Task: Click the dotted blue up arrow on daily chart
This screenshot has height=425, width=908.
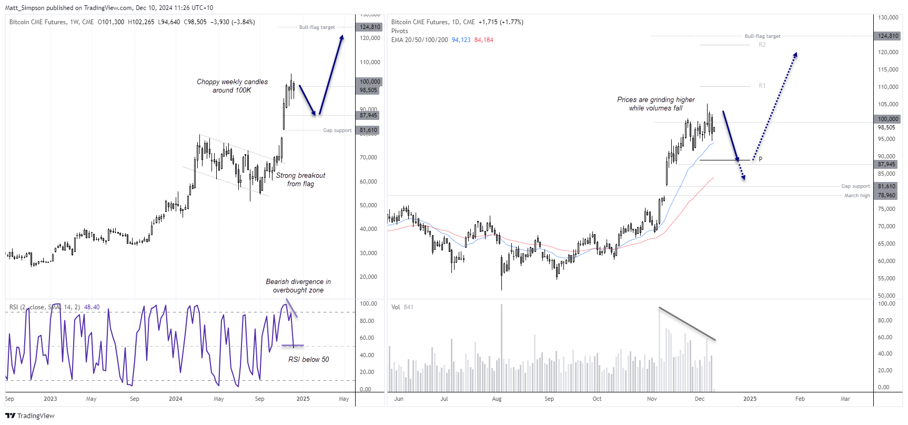Action: point(775,106)
